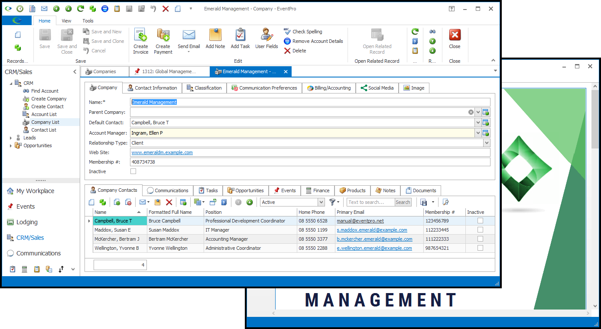The width and height of the screenshot is (601, 329).
Task: Click the Create Payment coins icon
Action: pos(163,35)
